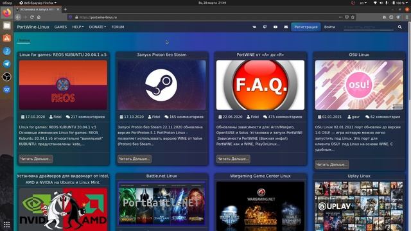The width and height of the screenshot is (411, 231).
Task: Click Читать Дальше under OSU Linux
Action: click(x=332, y=164)
